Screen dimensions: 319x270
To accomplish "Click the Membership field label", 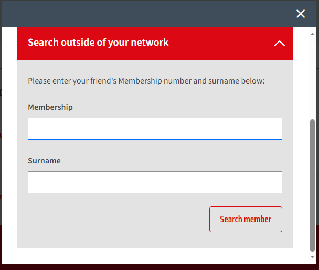I will coord(50,107).
